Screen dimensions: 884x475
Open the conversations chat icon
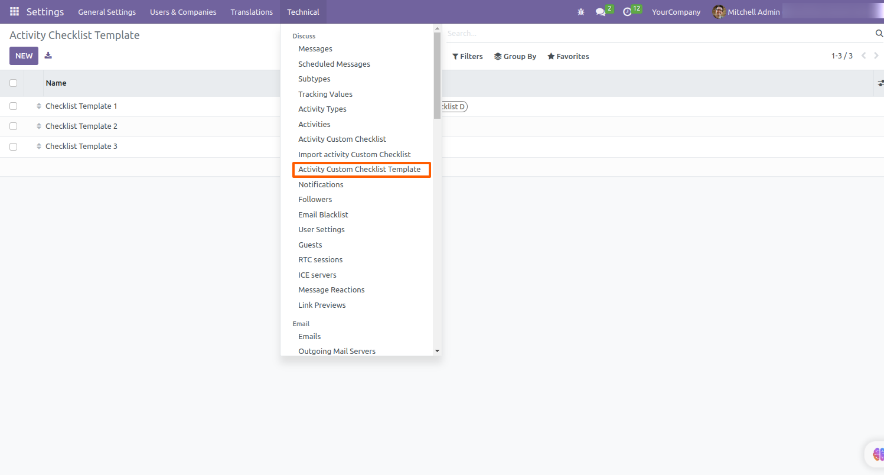pyautogui.click(x=601, y=12)
